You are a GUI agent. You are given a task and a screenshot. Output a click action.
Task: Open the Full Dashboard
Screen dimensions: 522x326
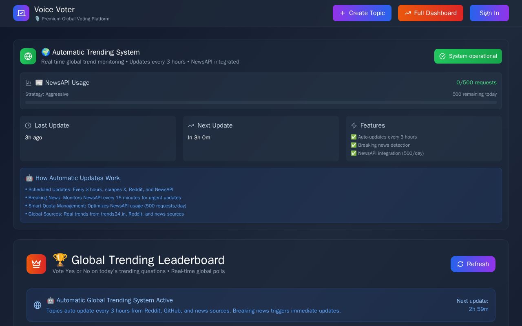pyautogui.click(x=431, y=13)
